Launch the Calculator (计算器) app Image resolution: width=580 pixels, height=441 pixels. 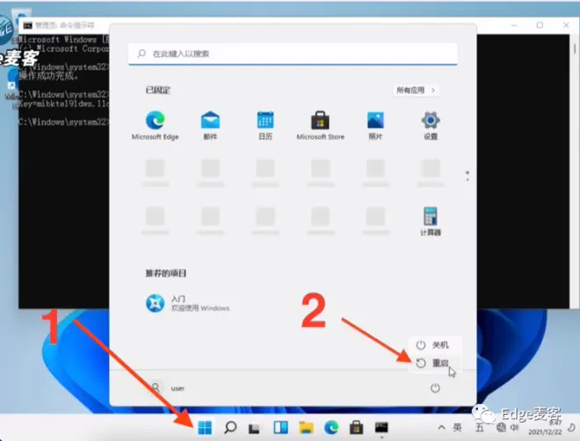coord(431,221)
